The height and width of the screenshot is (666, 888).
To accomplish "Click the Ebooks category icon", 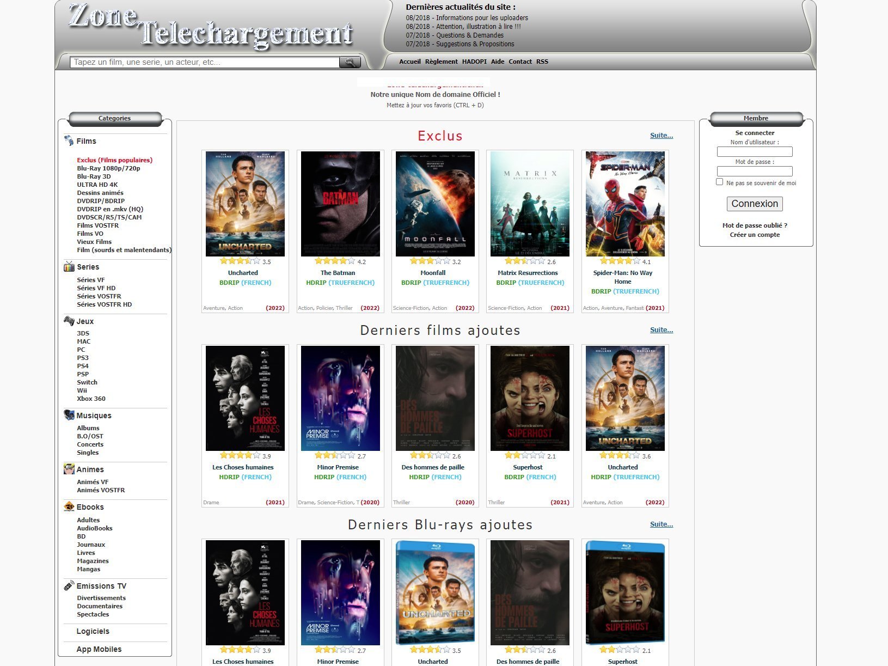I will click(x=69, y=507).
